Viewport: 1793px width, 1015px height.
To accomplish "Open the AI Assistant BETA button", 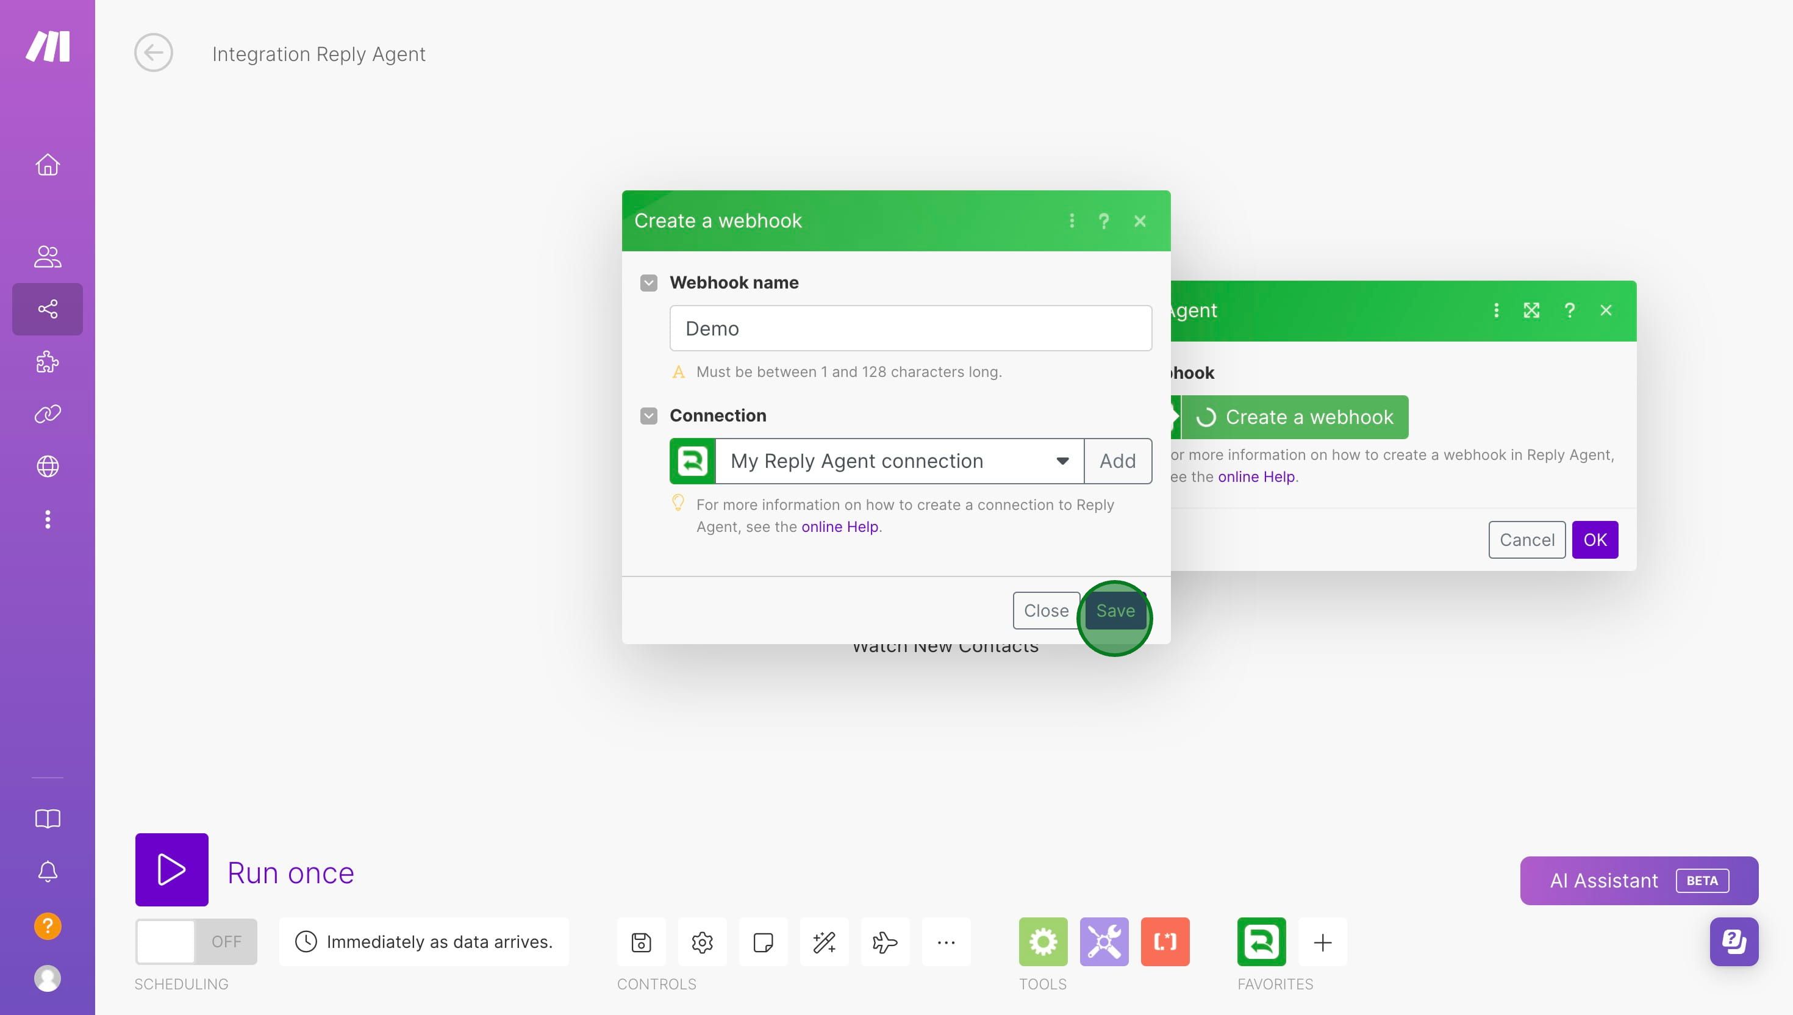I will pos(1639,880).
